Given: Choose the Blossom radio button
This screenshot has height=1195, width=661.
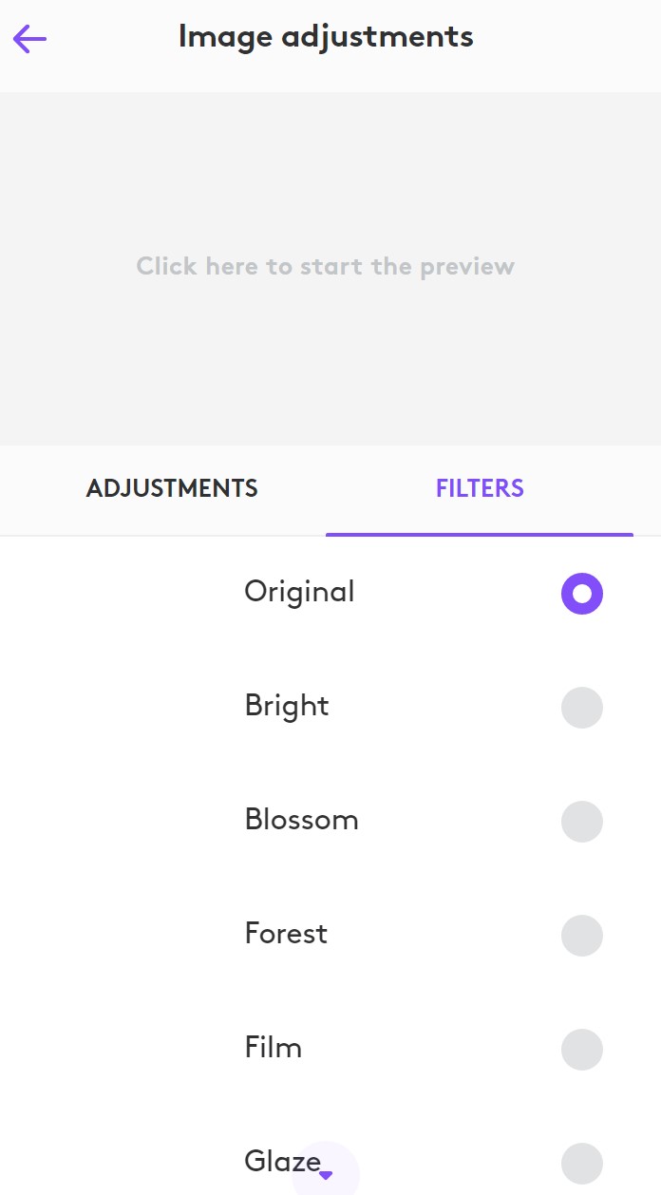Looking at the screenshot, I should click(582, 822).
